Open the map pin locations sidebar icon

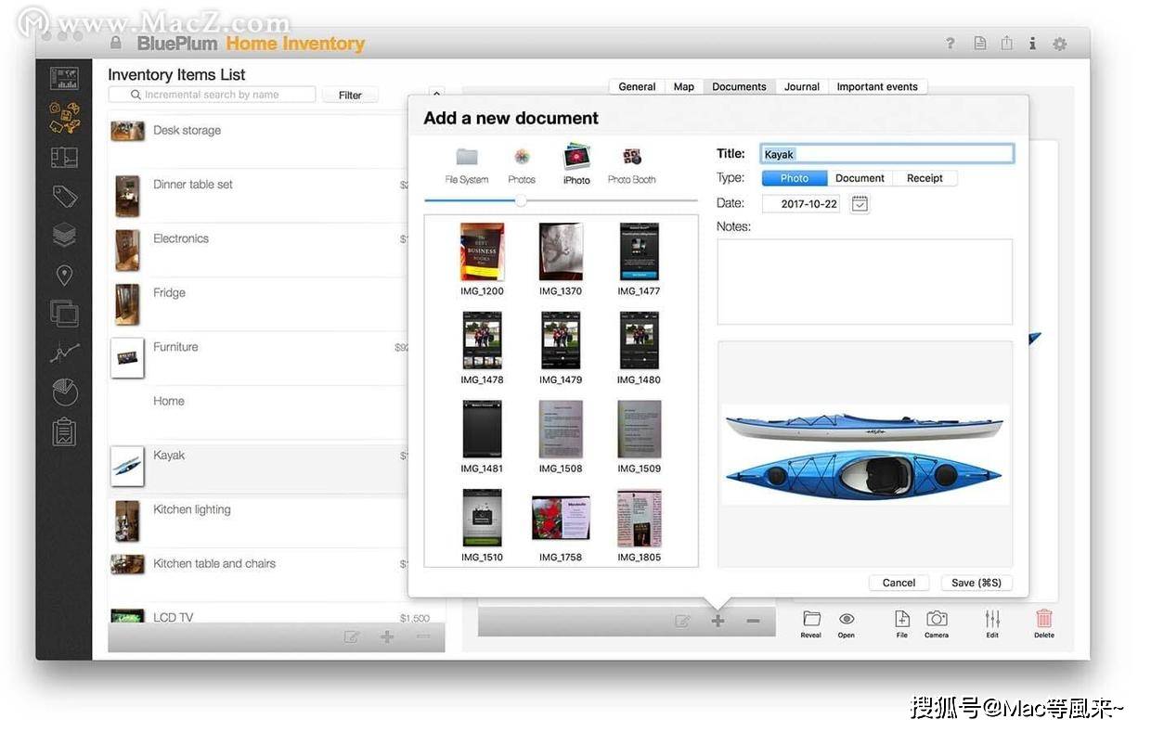click(x=64, y=275)
